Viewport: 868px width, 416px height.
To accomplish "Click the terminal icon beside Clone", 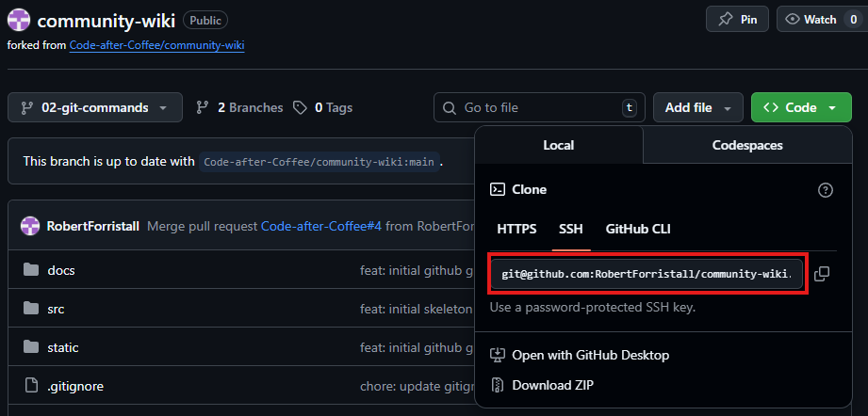I will click(x=497, y=189).
